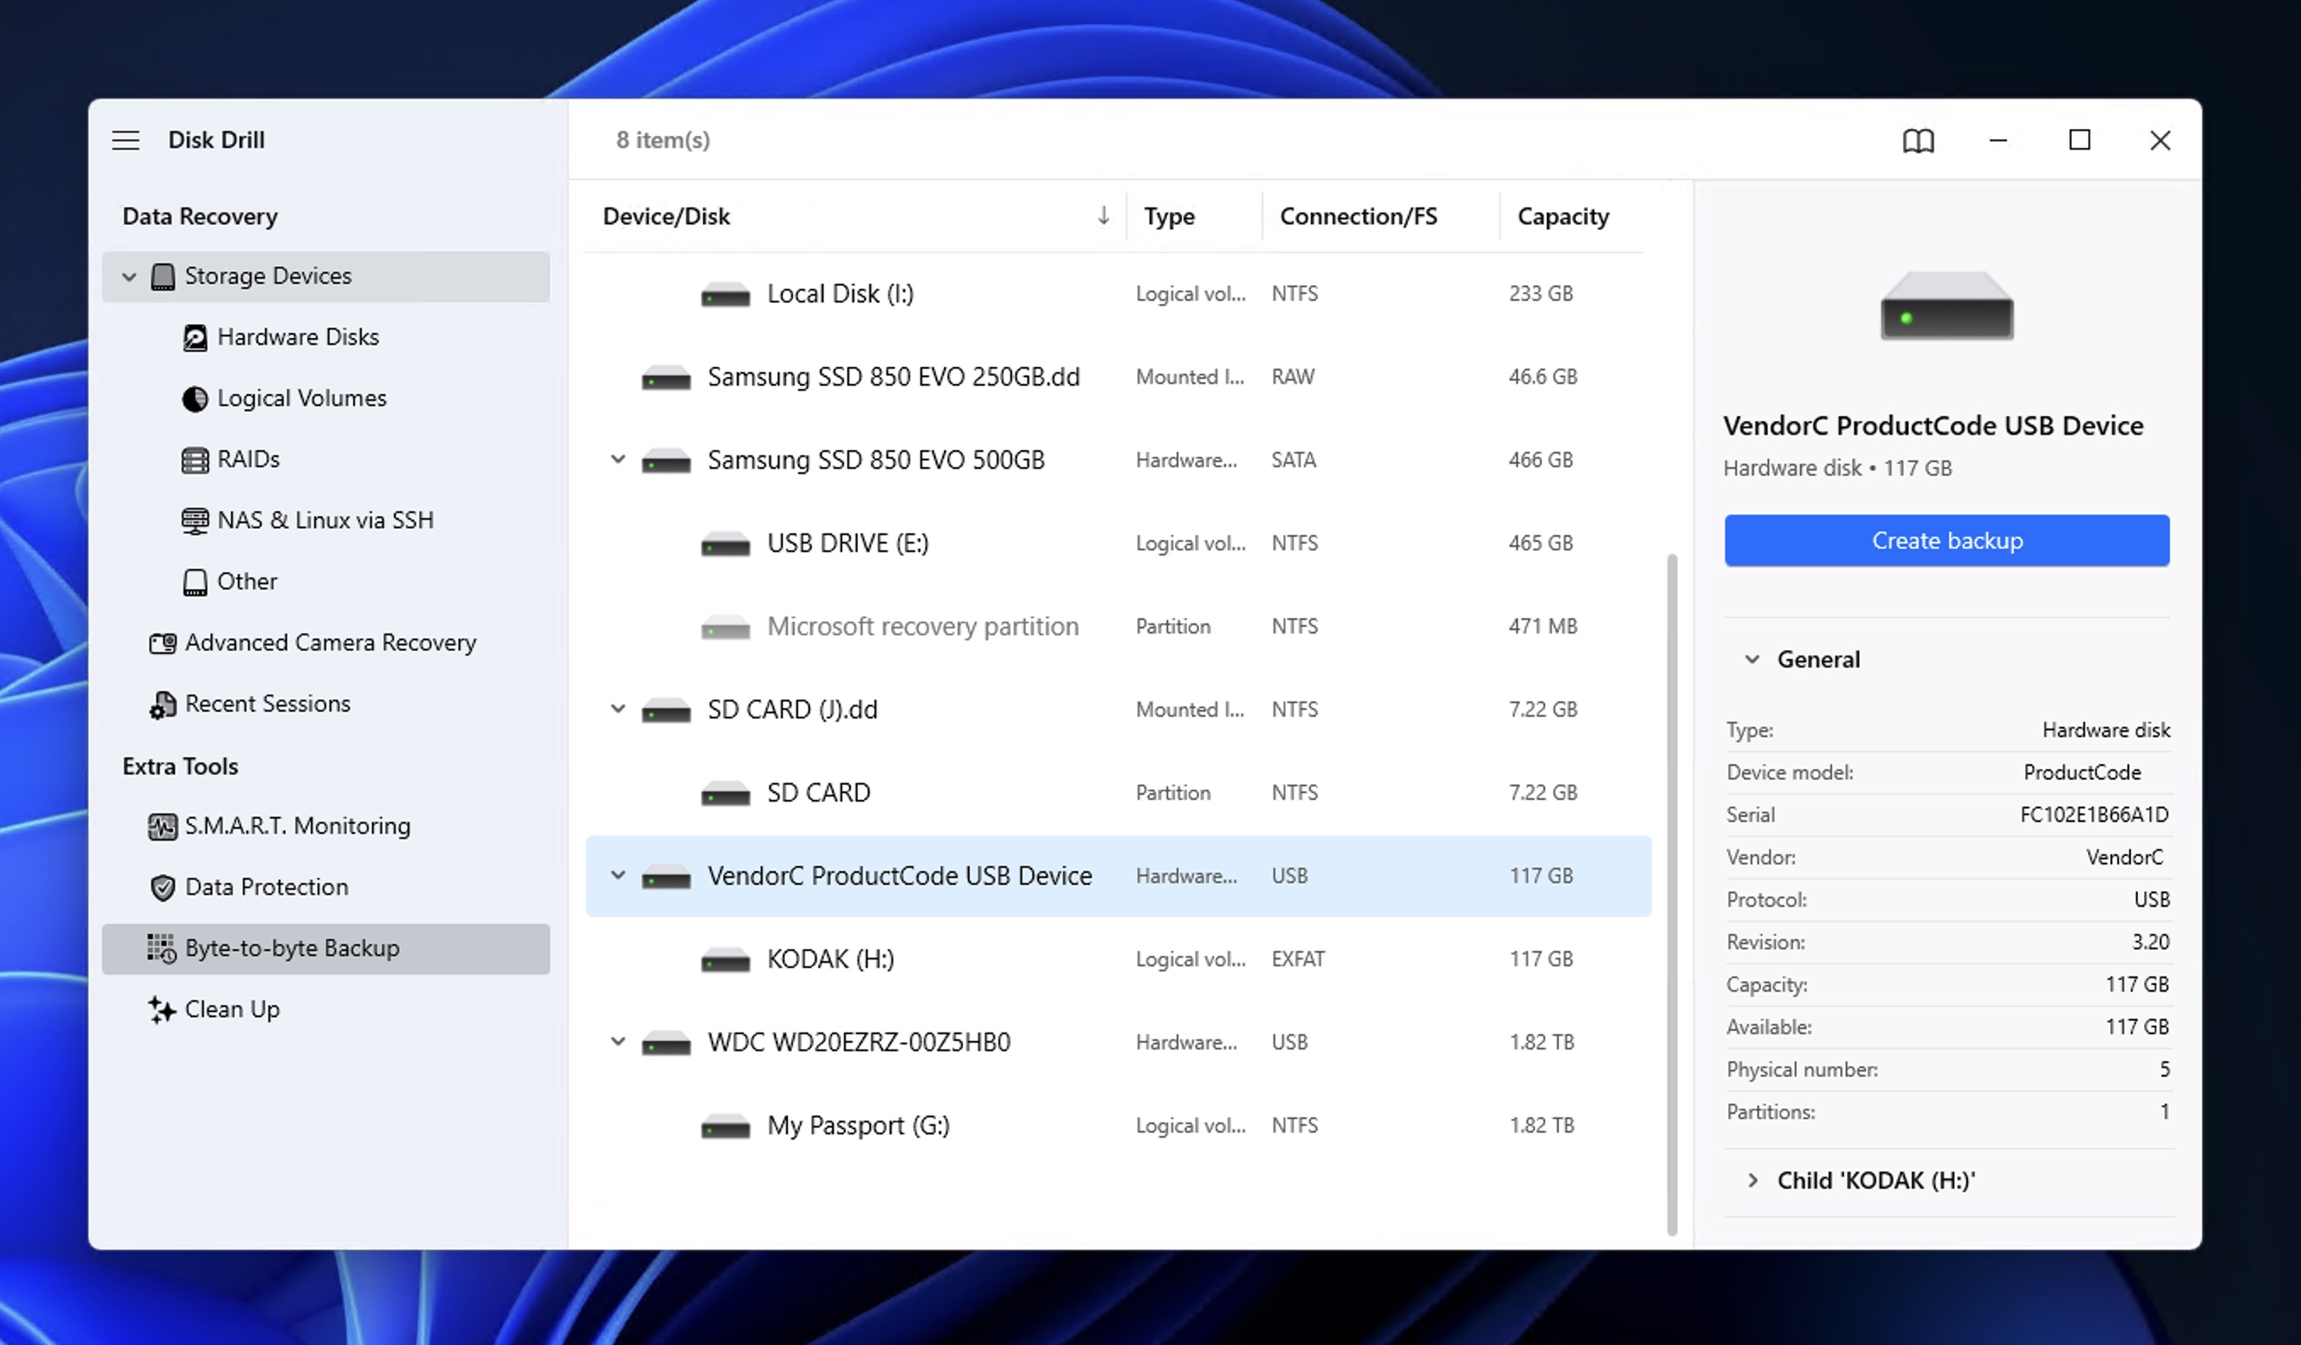Click the Create backup button

[1947, 541]
